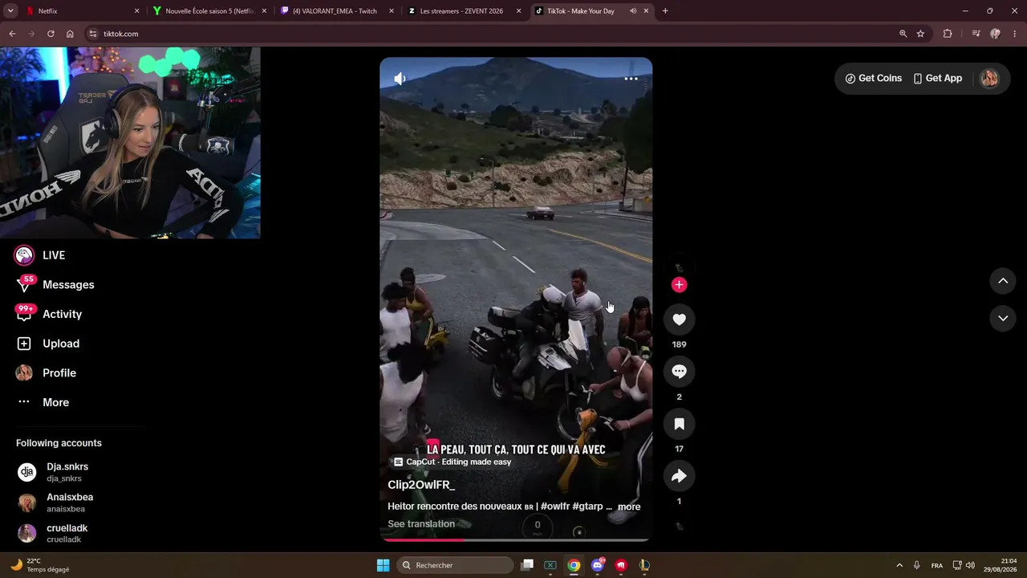Viewport: 1027px width, 578px height.
Task: Click the Get App button
Action: click(x=938, y=79)
